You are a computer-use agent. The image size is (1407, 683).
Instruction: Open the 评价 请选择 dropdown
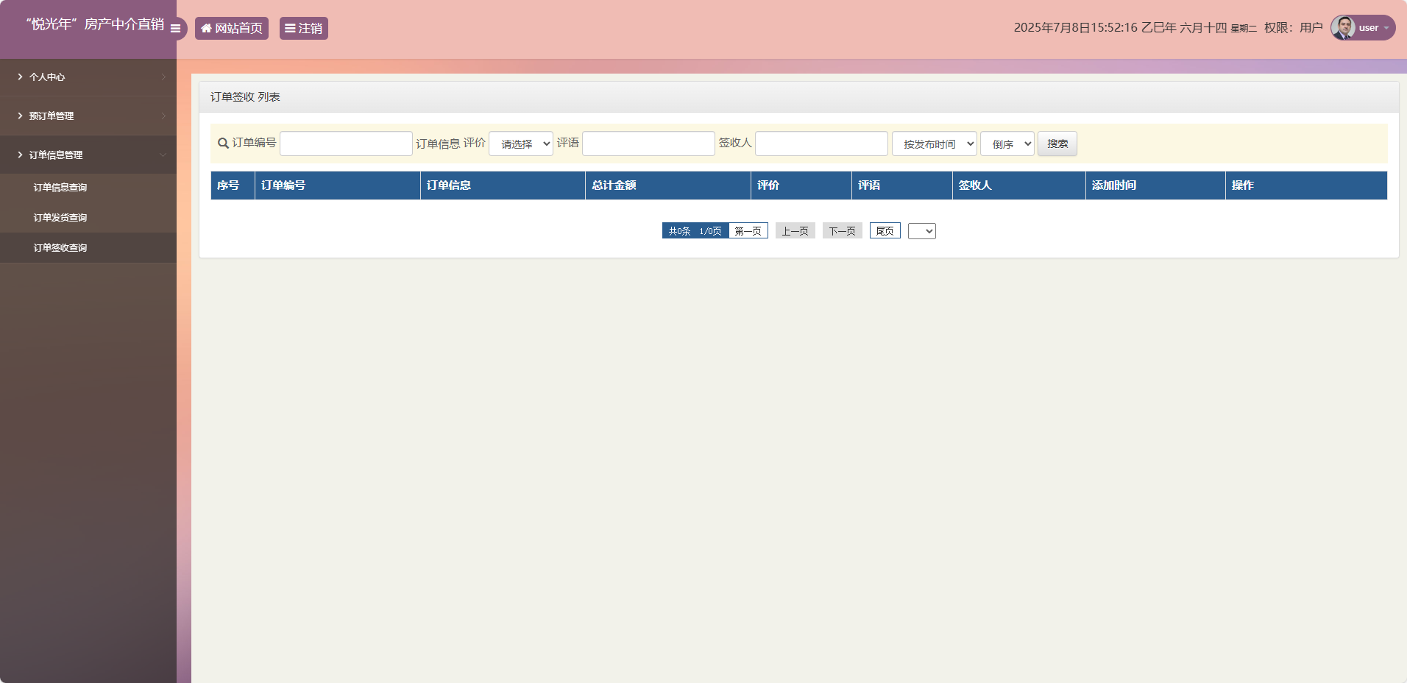point(520,144)
